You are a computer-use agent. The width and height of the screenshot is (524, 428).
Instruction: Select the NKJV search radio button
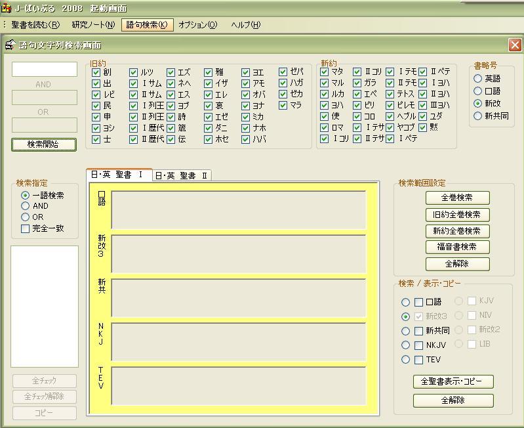pyautogui.click(x=405, y=345)
